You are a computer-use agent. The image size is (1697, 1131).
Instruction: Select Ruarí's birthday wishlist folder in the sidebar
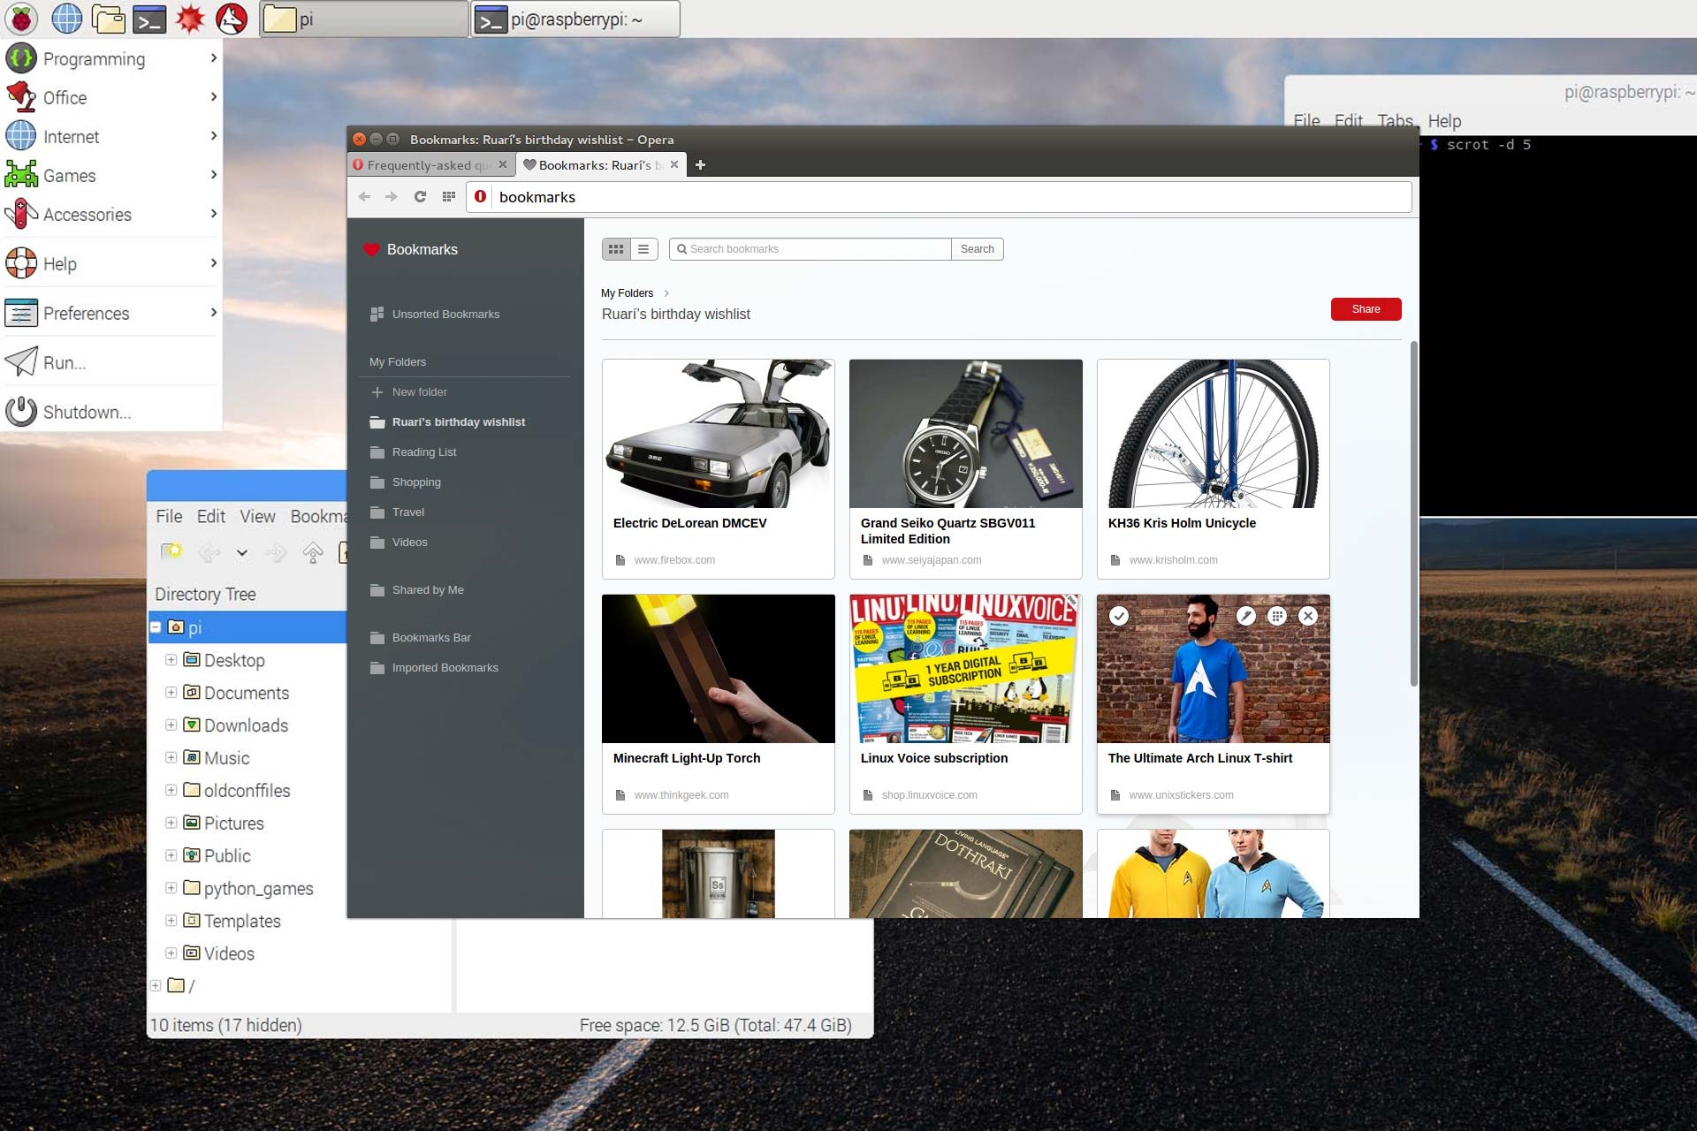click(447, 422)
